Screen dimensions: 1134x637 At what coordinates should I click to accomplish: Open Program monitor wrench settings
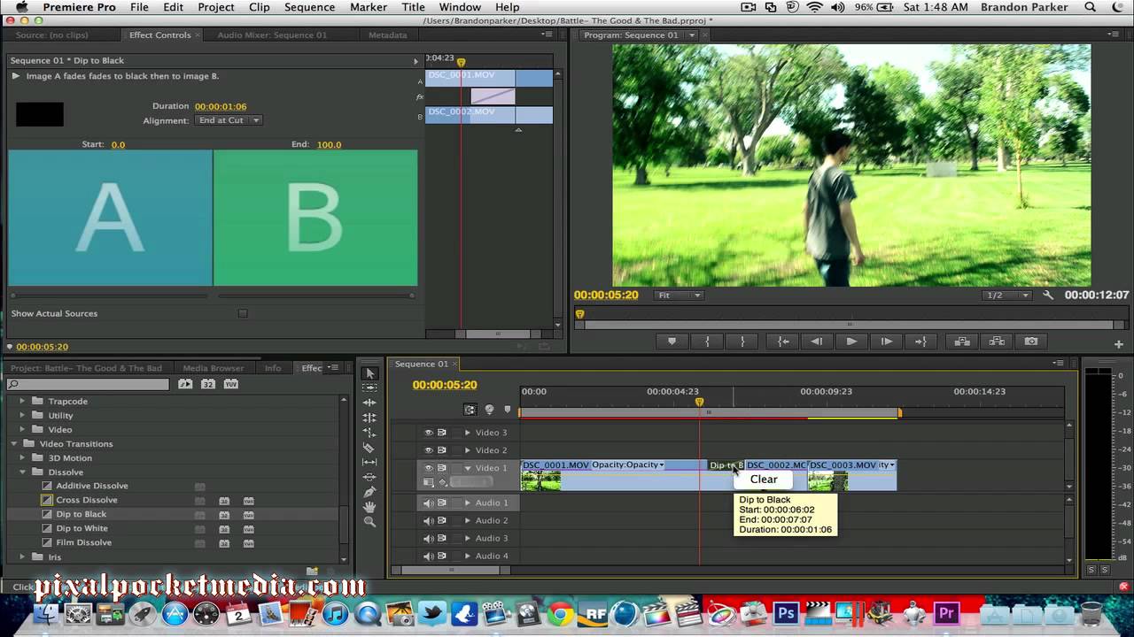tap(1048, 295)
